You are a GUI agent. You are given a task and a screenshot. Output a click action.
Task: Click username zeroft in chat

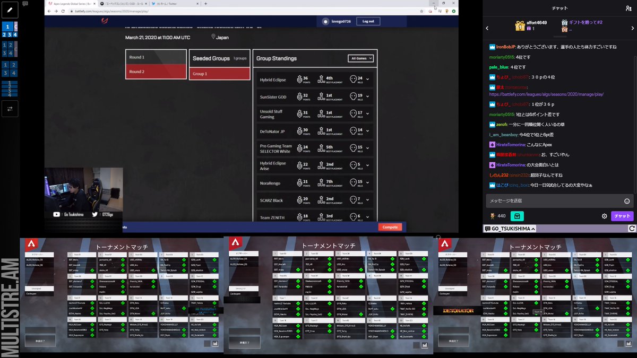click(x=503, y=124)
